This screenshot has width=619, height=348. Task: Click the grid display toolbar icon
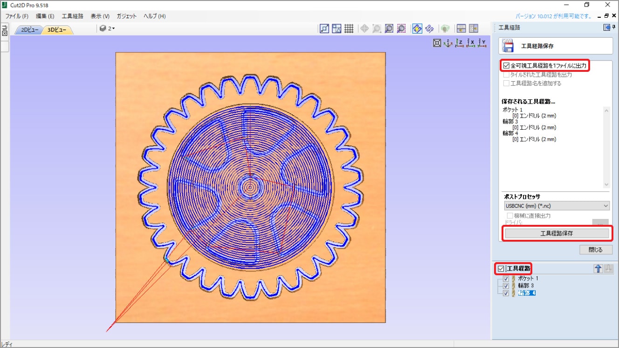pos(349,28)
